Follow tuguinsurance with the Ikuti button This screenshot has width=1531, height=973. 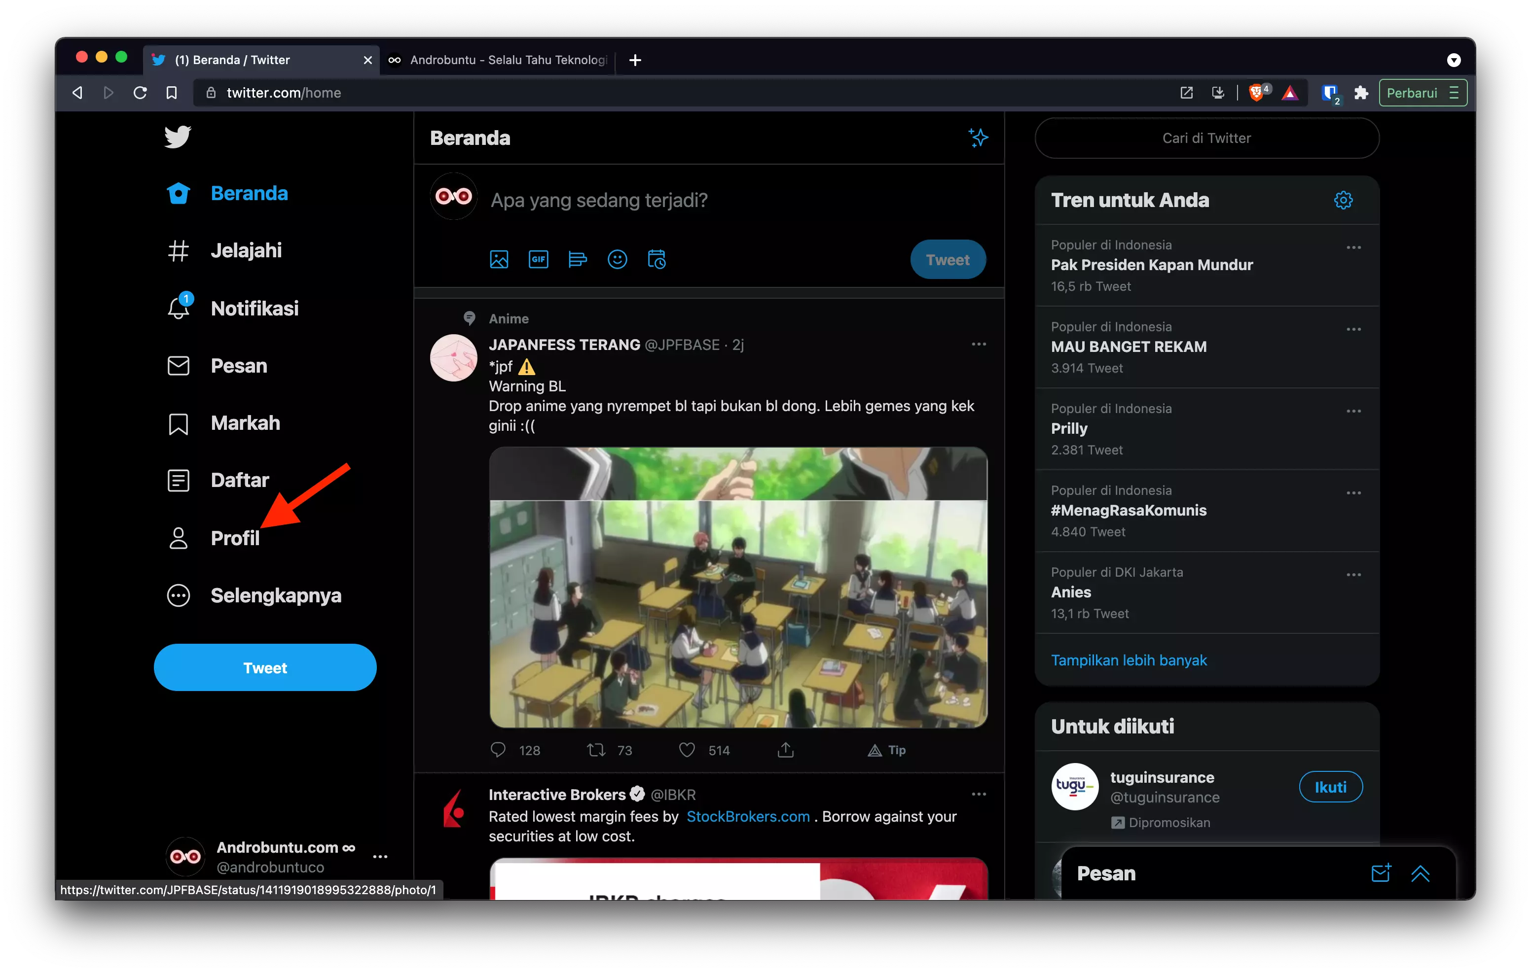coord(1331,787)
